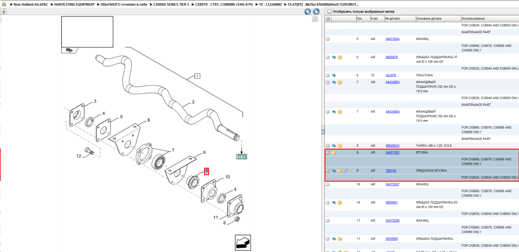Viewport: 519px width, 252px height.
Task: Click the add-all plus icon in table header
Action: [x=328, y=19]
